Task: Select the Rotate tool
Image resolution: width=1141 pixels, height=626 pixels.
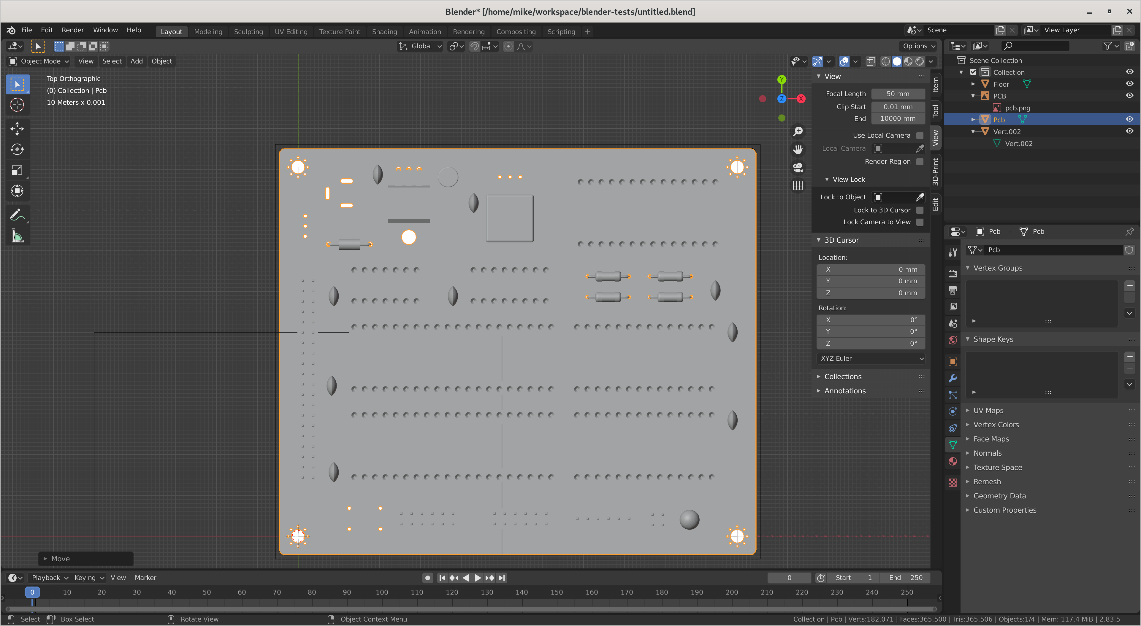Action: point(17,150)
